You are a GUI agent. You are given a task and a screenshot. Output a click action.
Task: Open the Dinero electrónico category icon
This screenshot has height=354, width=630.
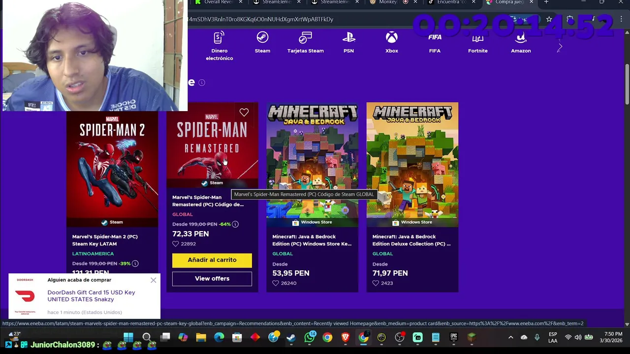(219, 37)
